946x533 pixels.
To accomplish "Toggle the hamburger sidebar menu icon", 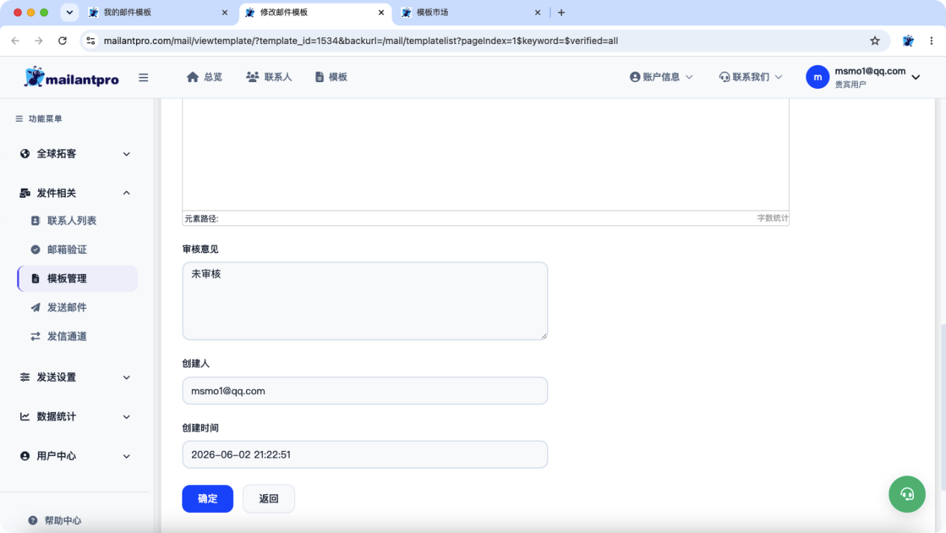I will [x=143, y=77].
